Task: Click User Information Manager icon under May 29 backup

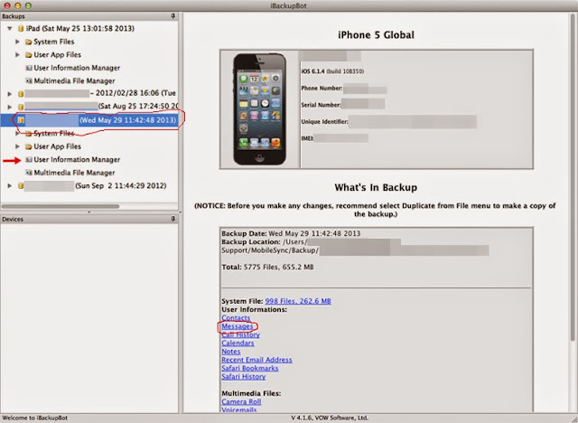Action: point(28,160)
